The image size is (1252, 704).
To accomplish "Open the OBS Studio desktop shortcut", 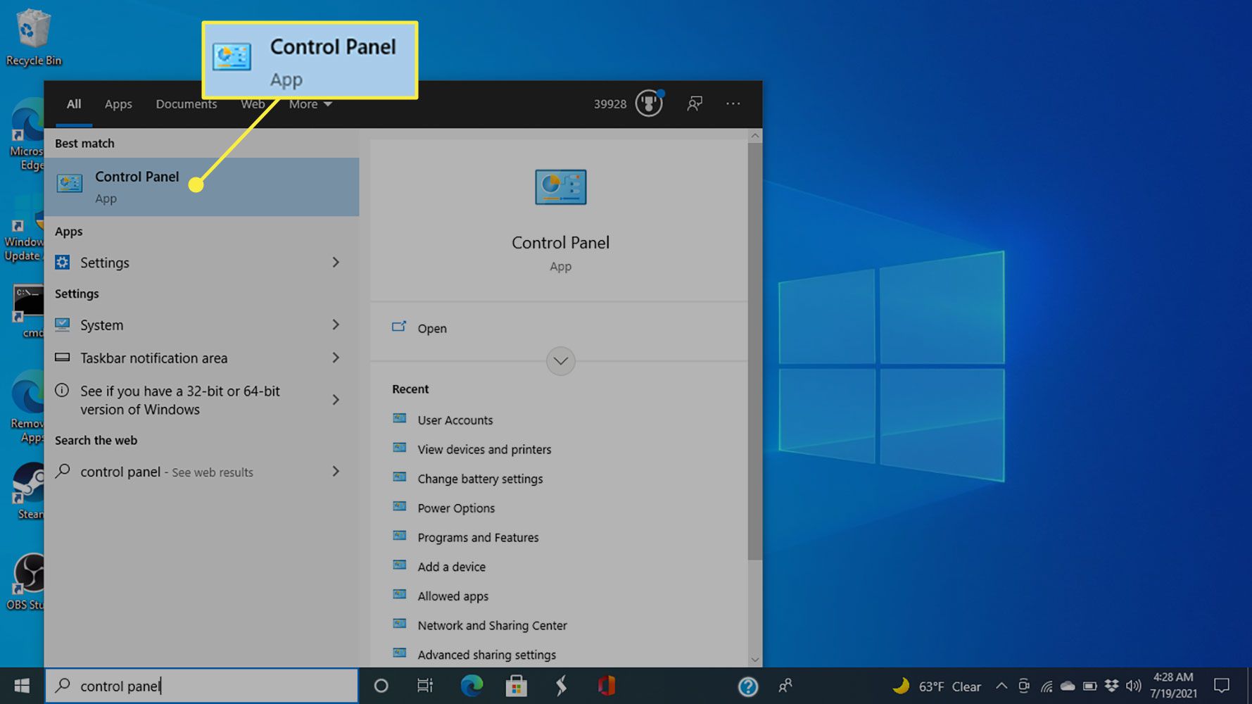I will (x=25, y=582).
